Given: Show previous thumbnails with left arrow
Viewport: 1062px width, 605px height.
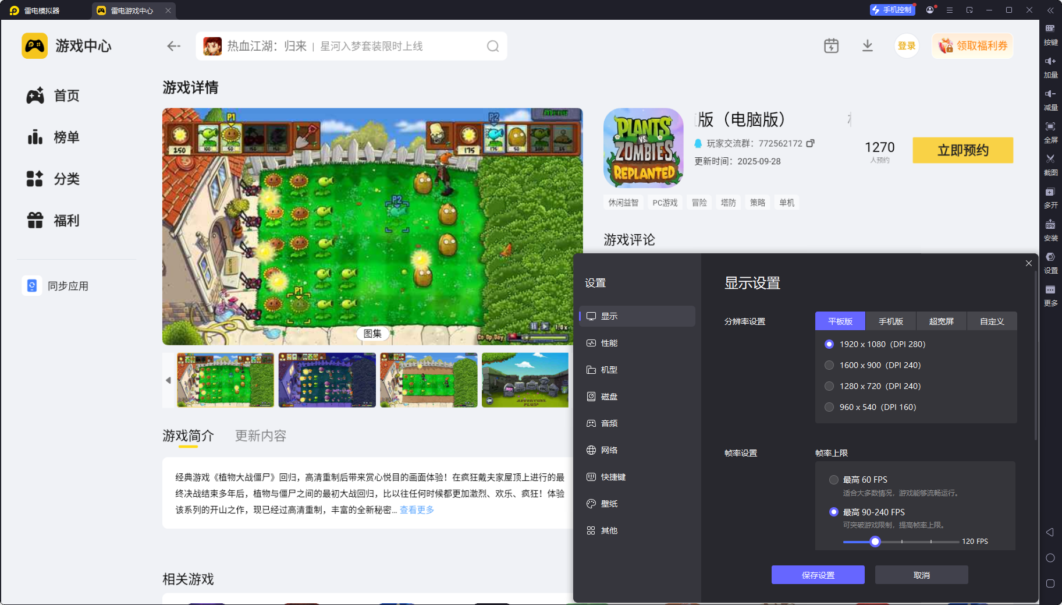Looking at the screenshot, I should [168, 380].
